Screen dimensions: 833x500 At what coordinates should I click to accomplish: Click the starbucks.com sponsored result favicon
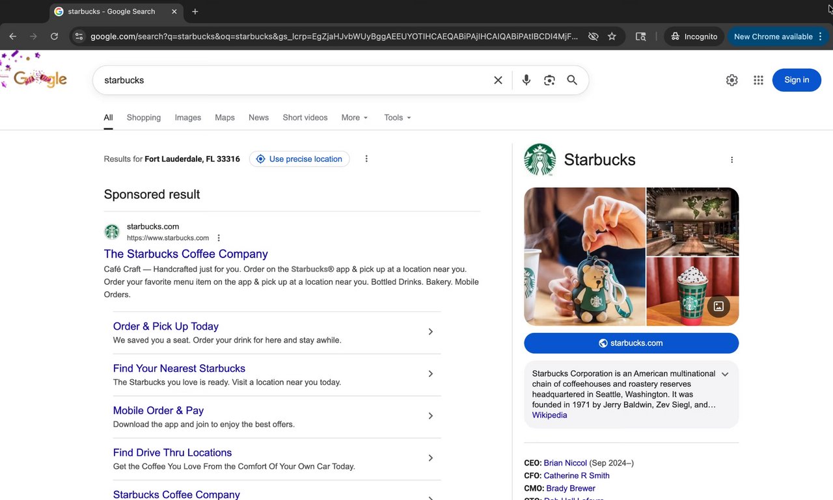click(x=112, y=231)
